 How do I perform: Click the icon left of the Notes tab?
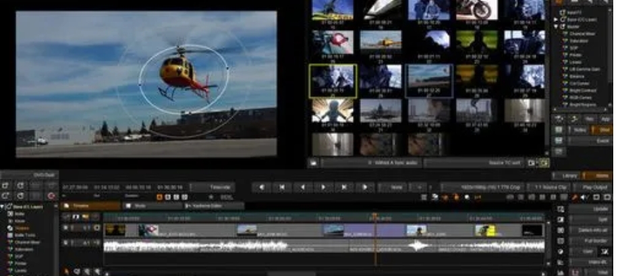[x=559, y=130]
